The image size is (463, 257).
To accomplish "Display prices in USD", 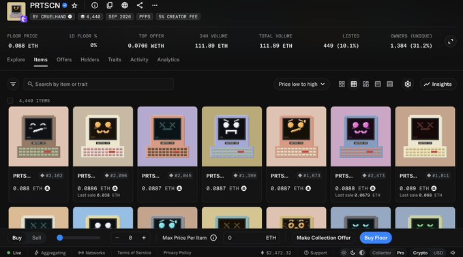I will (438, 253).
